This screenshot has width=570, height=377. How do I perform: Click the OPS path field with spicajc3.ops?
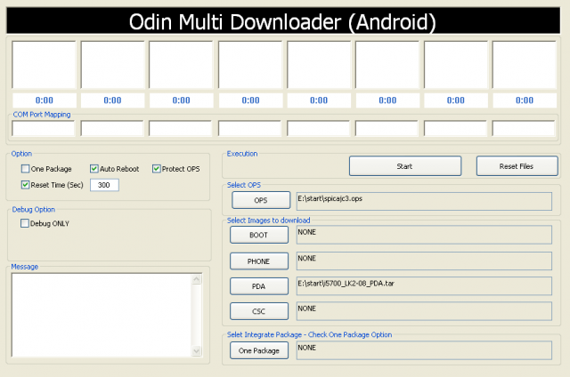424,201
